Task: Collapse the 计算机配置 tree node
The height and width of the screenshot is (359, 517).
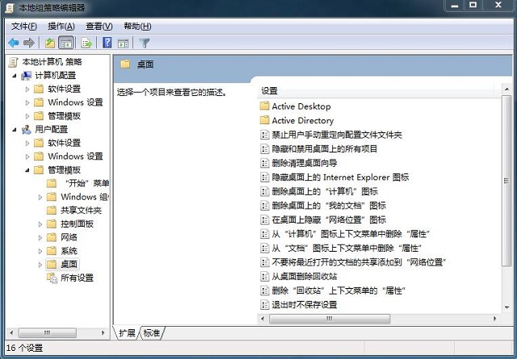Action: (x=15, y=76)
